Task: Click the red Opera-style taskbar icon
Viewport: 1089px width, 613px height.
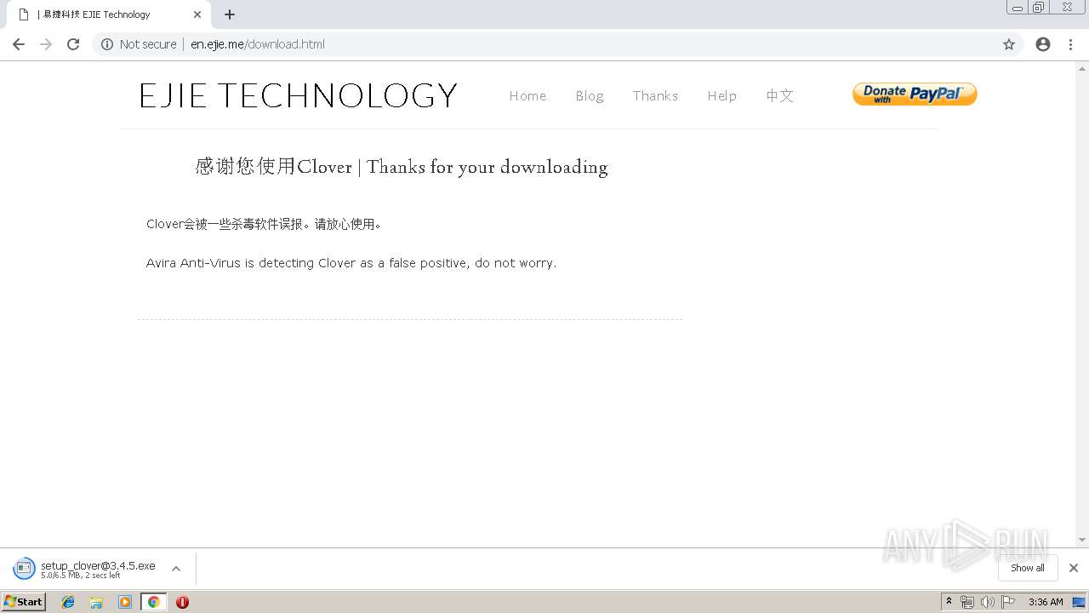Action: click(182, 602)
